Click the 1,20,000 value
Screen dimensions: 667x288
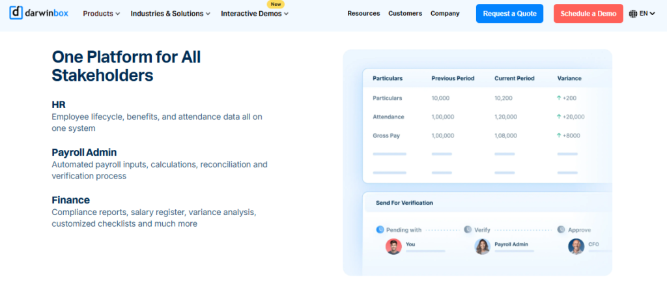pos(505,117)
